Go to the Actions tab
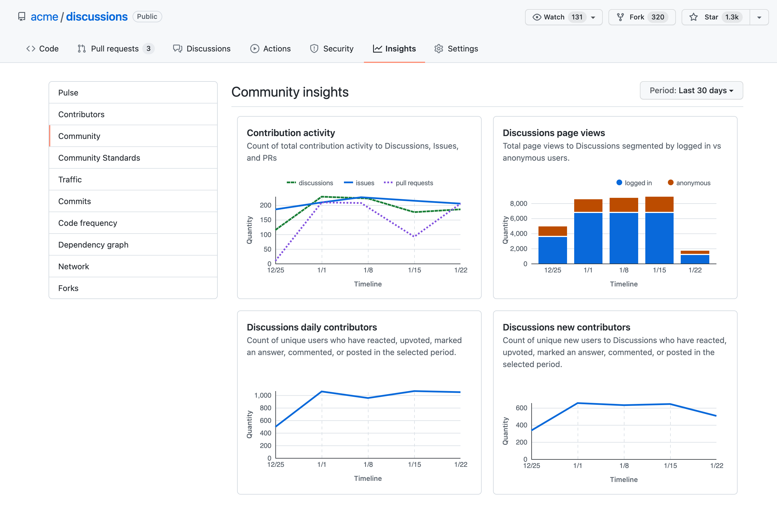Viewport: 777px width, 506px height. point(270,49)
